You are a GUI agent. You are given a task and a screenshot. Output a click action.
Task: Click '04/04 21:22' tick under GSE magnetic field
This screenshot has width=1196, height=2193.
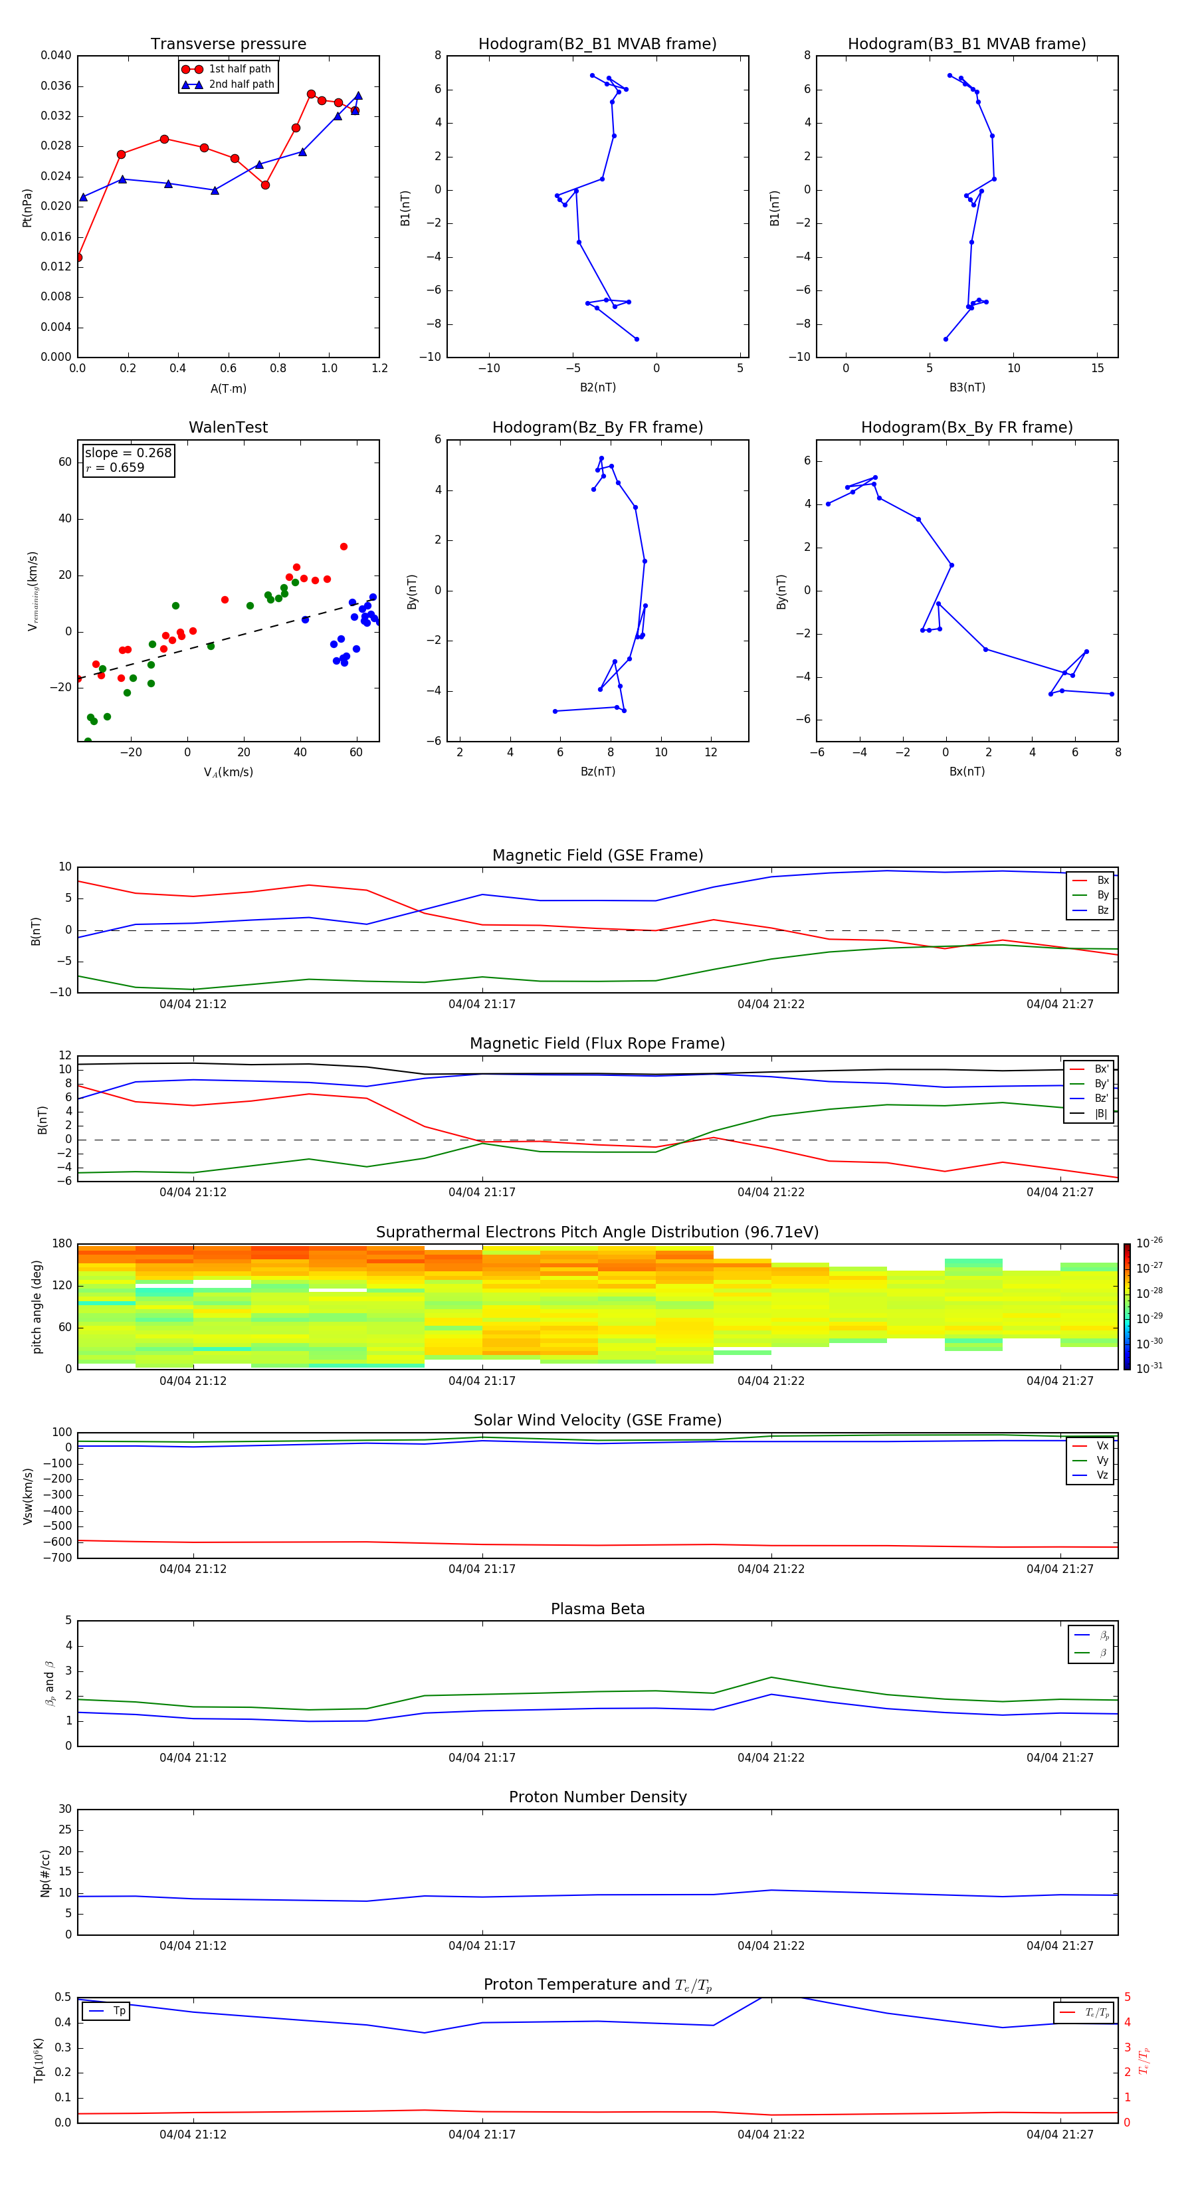tap(771, 1005)
